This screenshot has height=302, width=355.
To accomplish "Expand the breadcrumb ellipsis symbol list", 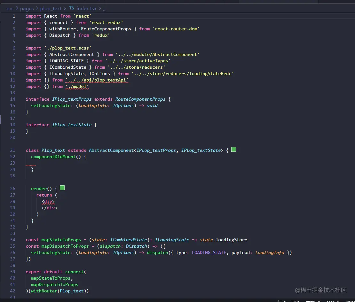I will pos(105,9).
